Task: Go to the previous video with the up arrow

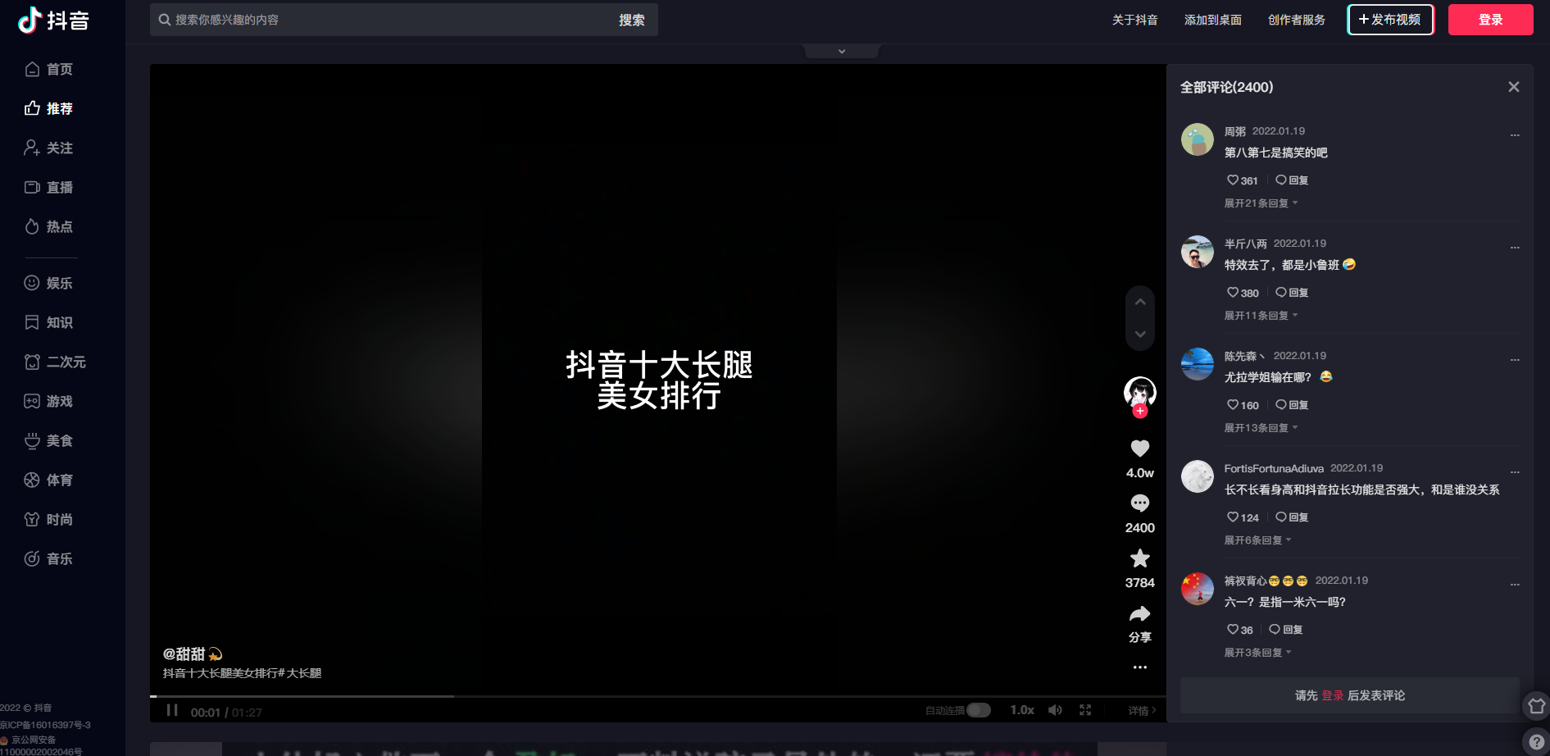Action: [x=1139, y=302]
